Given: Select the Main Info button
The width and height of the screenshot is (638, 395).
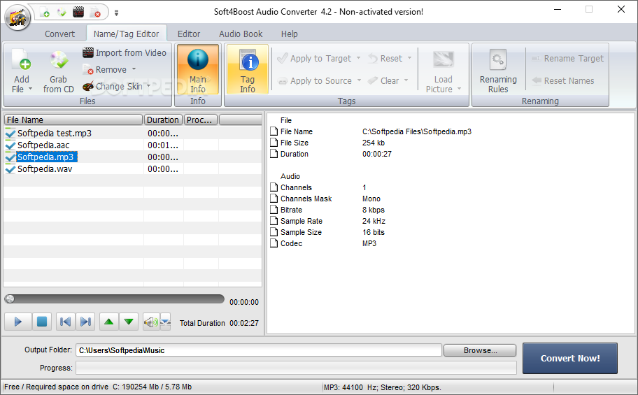Looking at the screenshot, I should (198, 69).
